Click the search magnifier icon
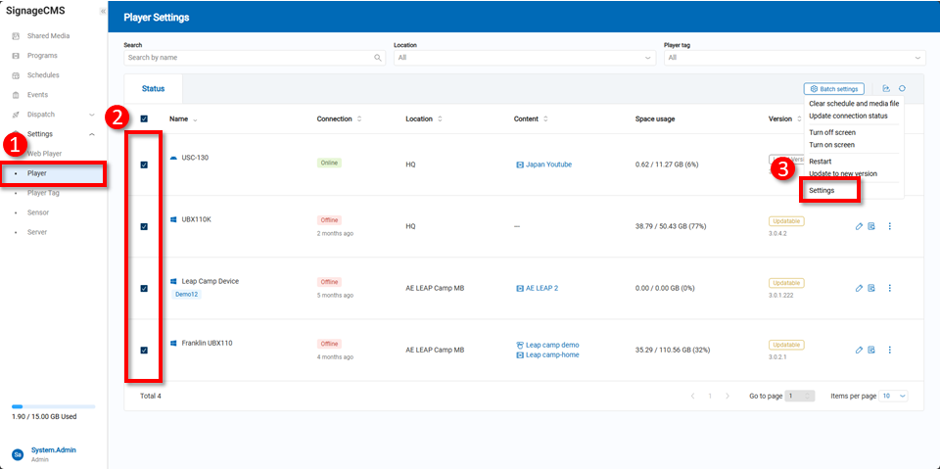This screenshot has height=470, width=940. [378, 58]
